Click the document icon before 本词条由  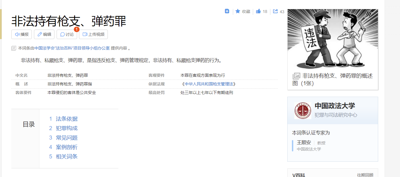(x=14, y=48)
